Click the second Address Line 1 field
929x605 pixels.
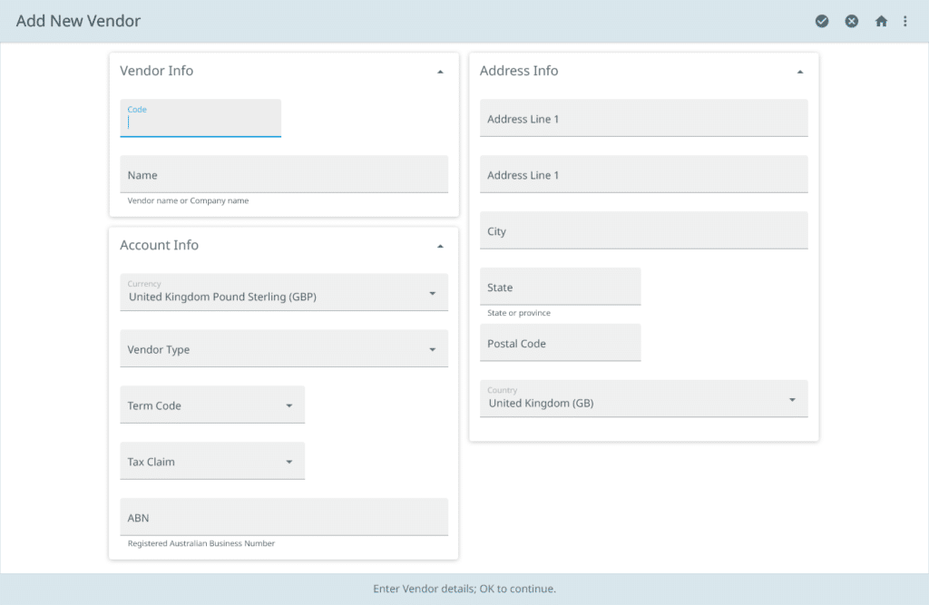(643, 174)
